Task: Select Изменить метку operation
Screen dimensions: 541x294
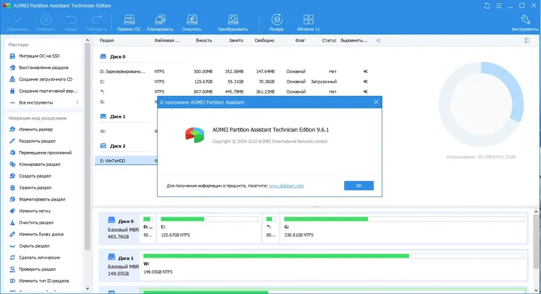Action: pos(34,211)
